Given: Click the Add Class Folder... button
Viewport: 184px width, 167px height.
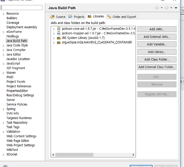Looking at the screenshot, I should pos(157,59).
